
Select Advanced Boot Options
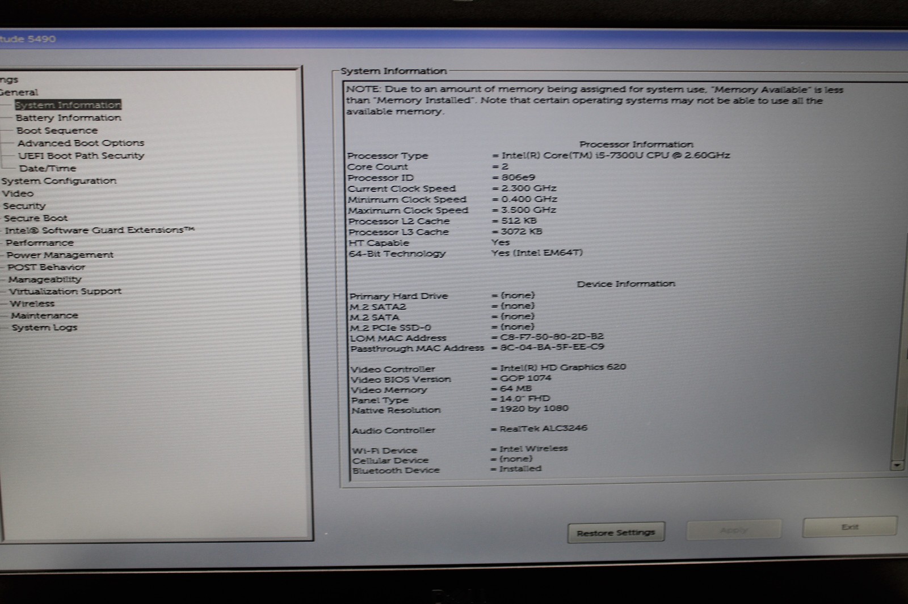pos(81,143)
